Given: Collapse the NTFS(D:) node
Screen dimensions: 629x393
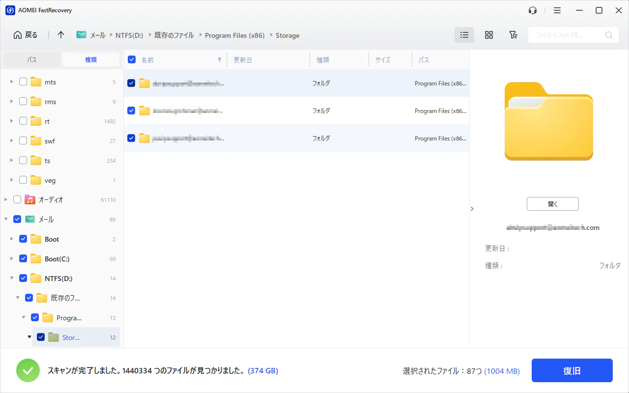Looking at the screenshot, I should pos(11,279).
